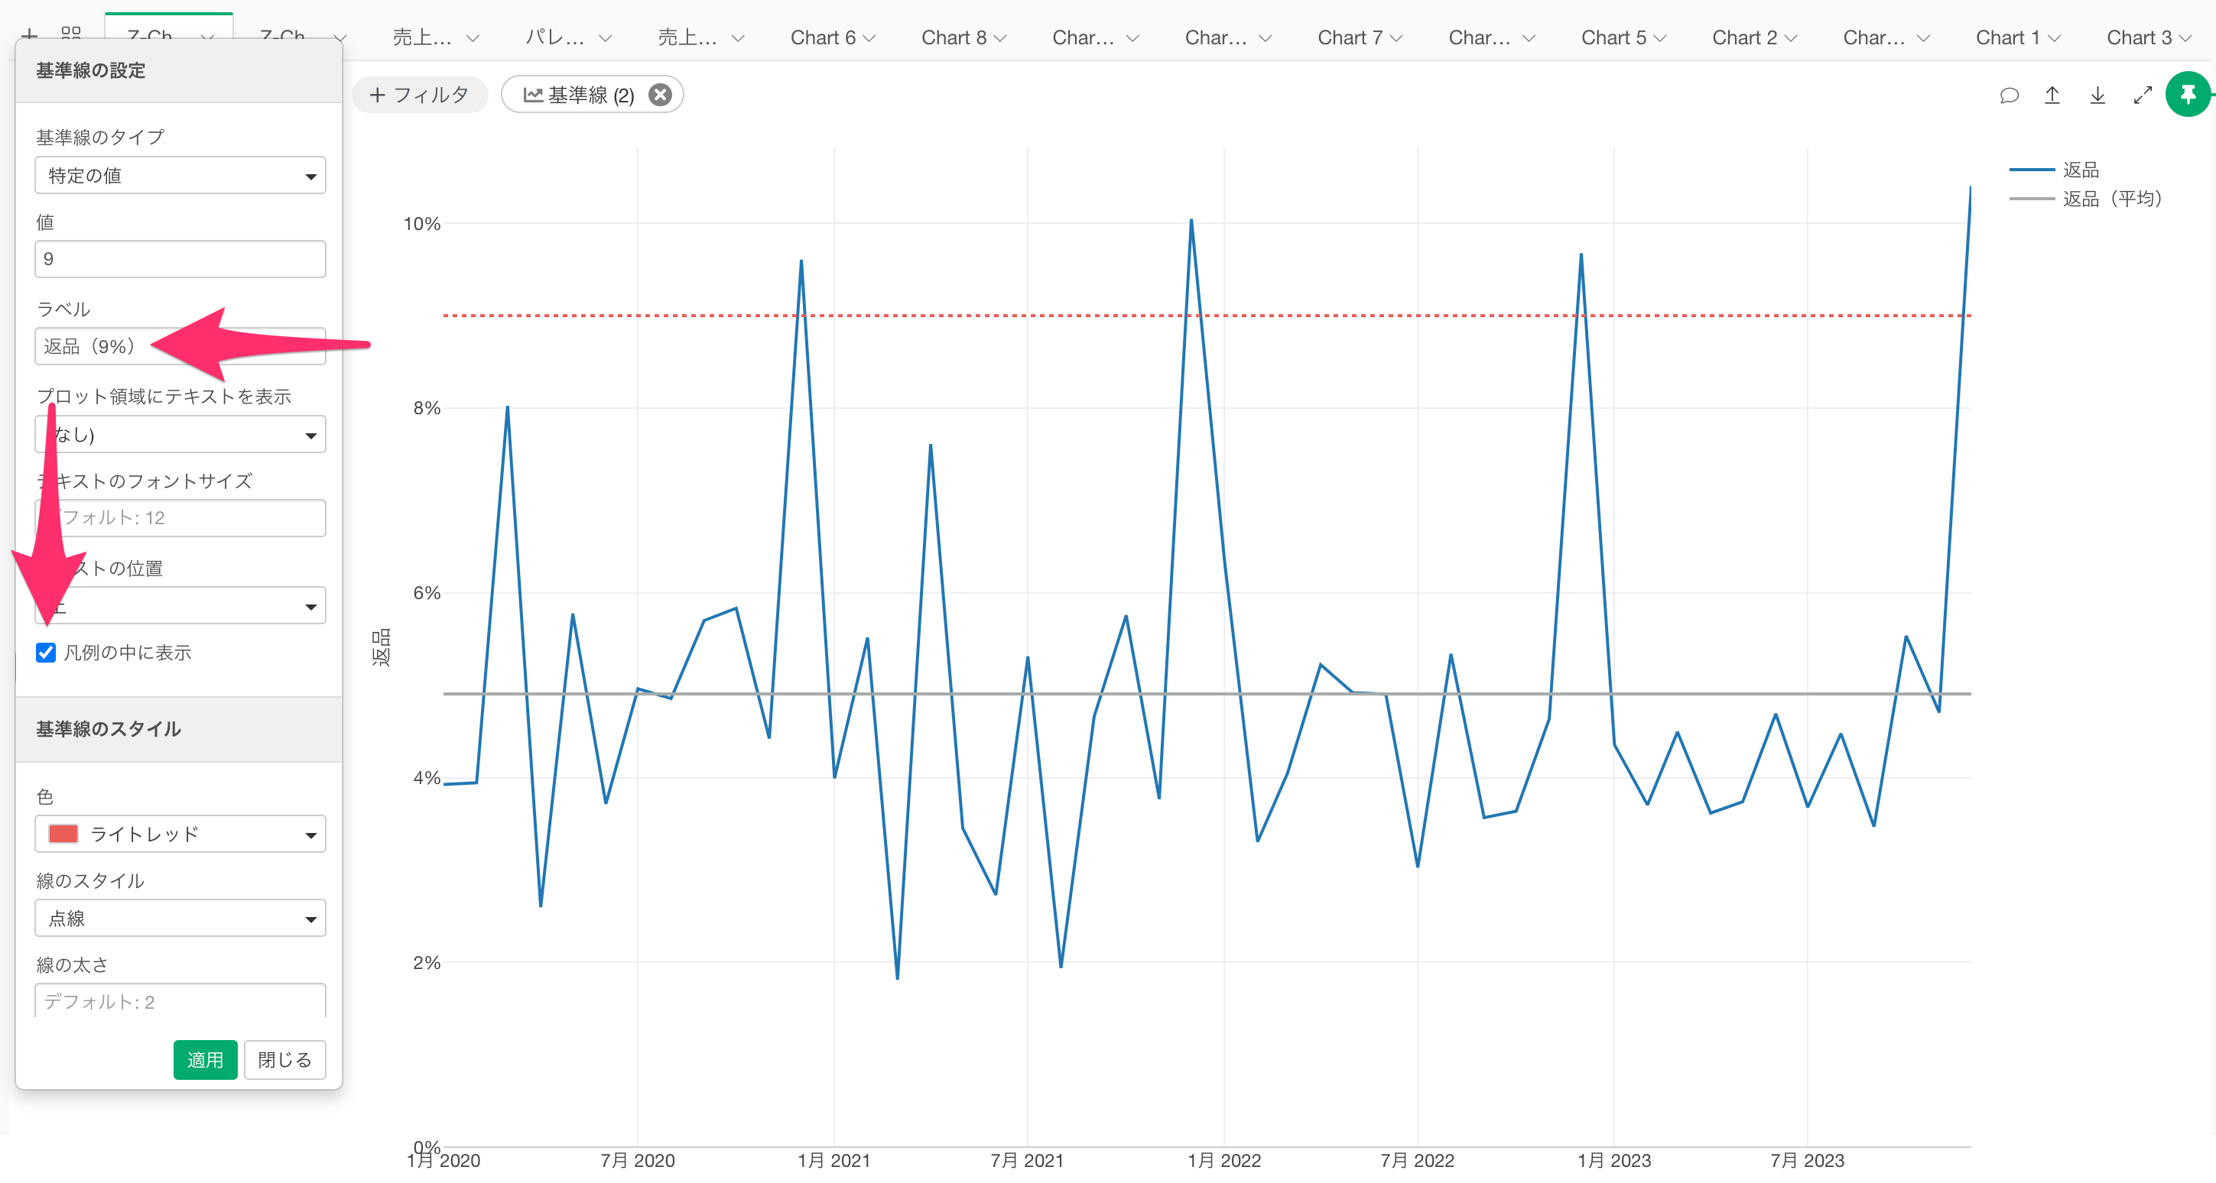Click the light red color swatch

click(63, 834)
